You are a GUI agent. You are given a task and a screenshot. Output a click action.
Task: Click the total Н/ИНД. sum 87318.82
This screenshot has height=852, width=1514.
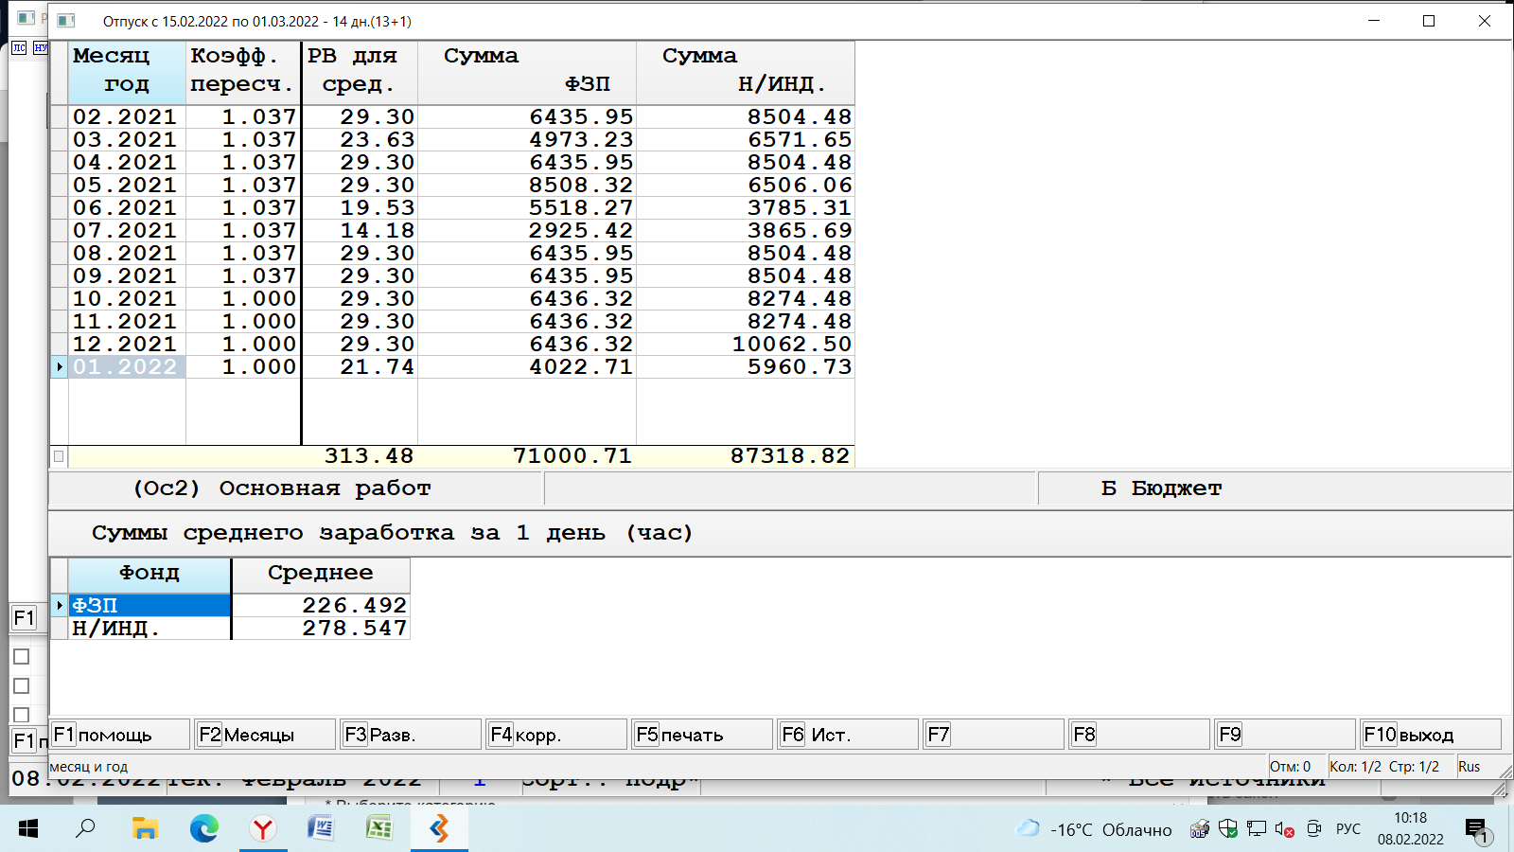point(790,456)
